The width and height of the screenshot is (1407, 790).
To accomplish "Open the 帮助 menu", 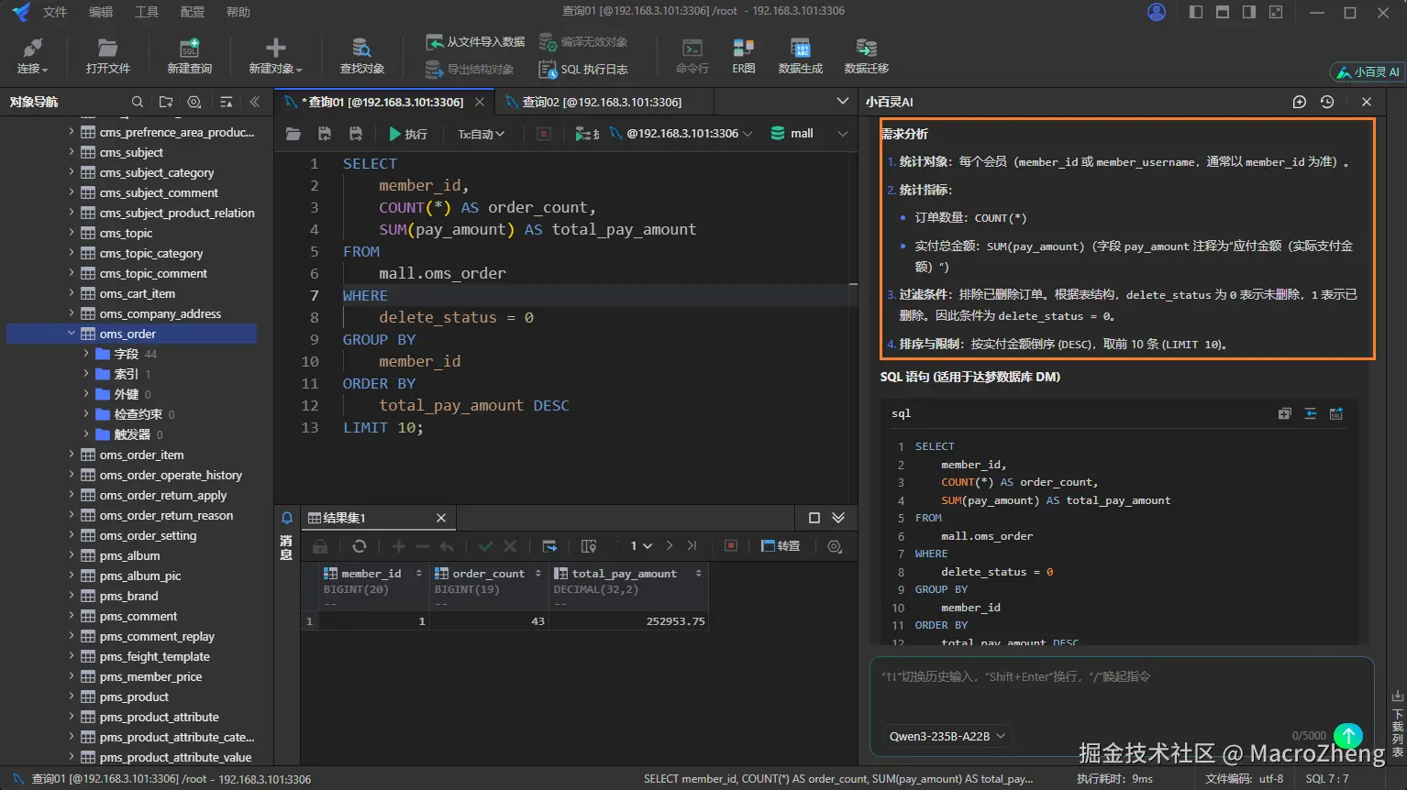I will (238, 12).
